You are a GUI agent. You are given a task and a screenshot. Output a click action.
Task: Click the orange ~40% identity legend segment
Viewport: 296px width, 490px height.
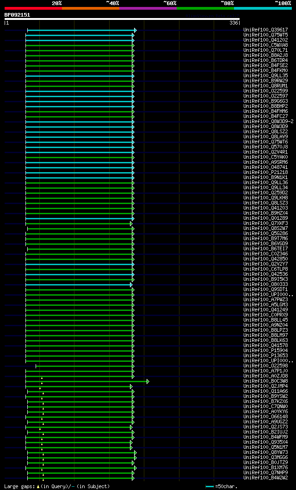[91, 8]
